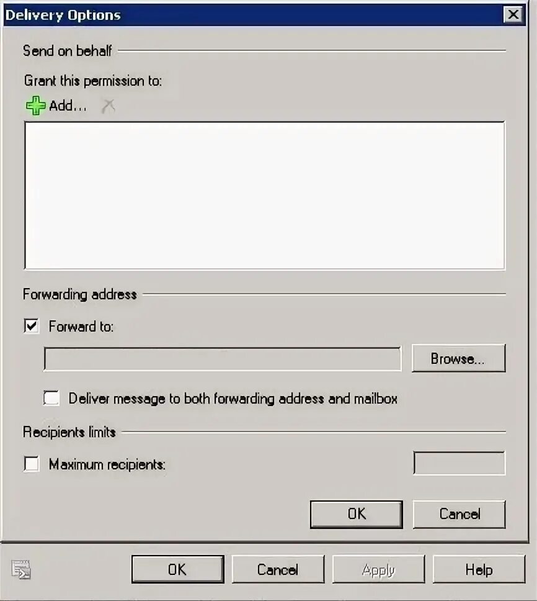
Task: Click the Maximum recipients number field
Action: (459, 463)
